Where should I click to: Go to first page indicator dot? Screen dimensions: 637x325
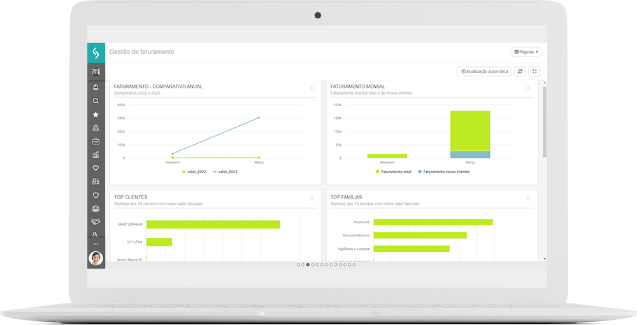click(299, 264)
